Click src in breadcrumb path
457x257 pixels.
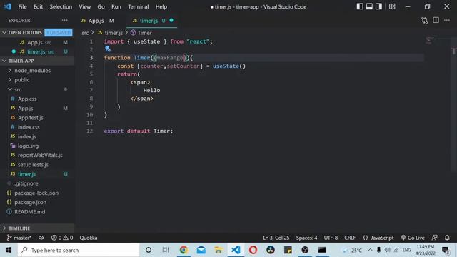(x=85, y=33)
